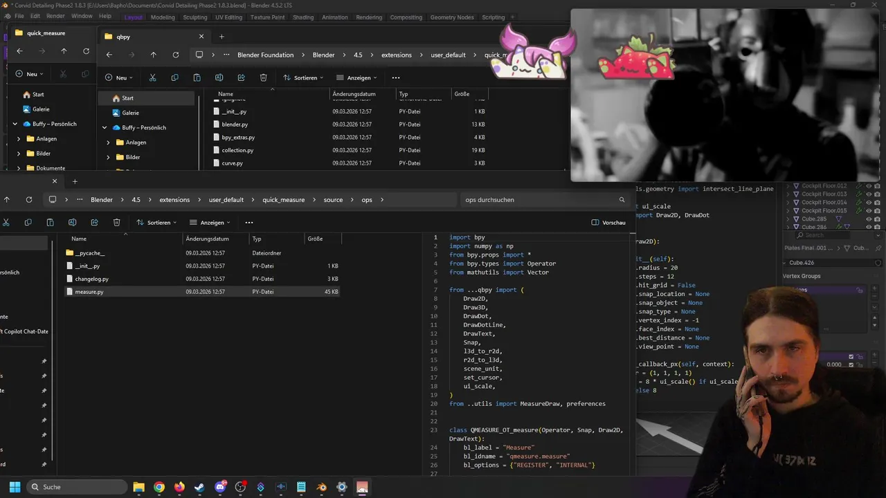Add new tab next to qbpy tab
The height and width of the screenshot is (498, 886).
[x=221, y=37]
